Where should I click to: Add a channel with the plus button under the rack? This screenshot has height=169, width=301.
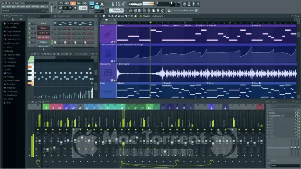[x=43, y=49]
